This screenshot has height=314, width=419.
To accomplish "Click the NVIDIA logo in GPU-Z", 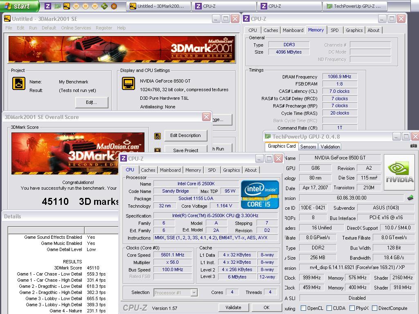I will point(400,172).
